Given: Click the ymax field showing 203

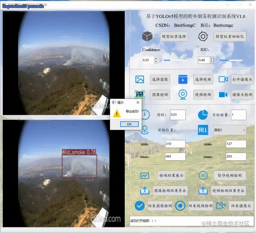Looking at the screenshot, I should coord(236,157).
